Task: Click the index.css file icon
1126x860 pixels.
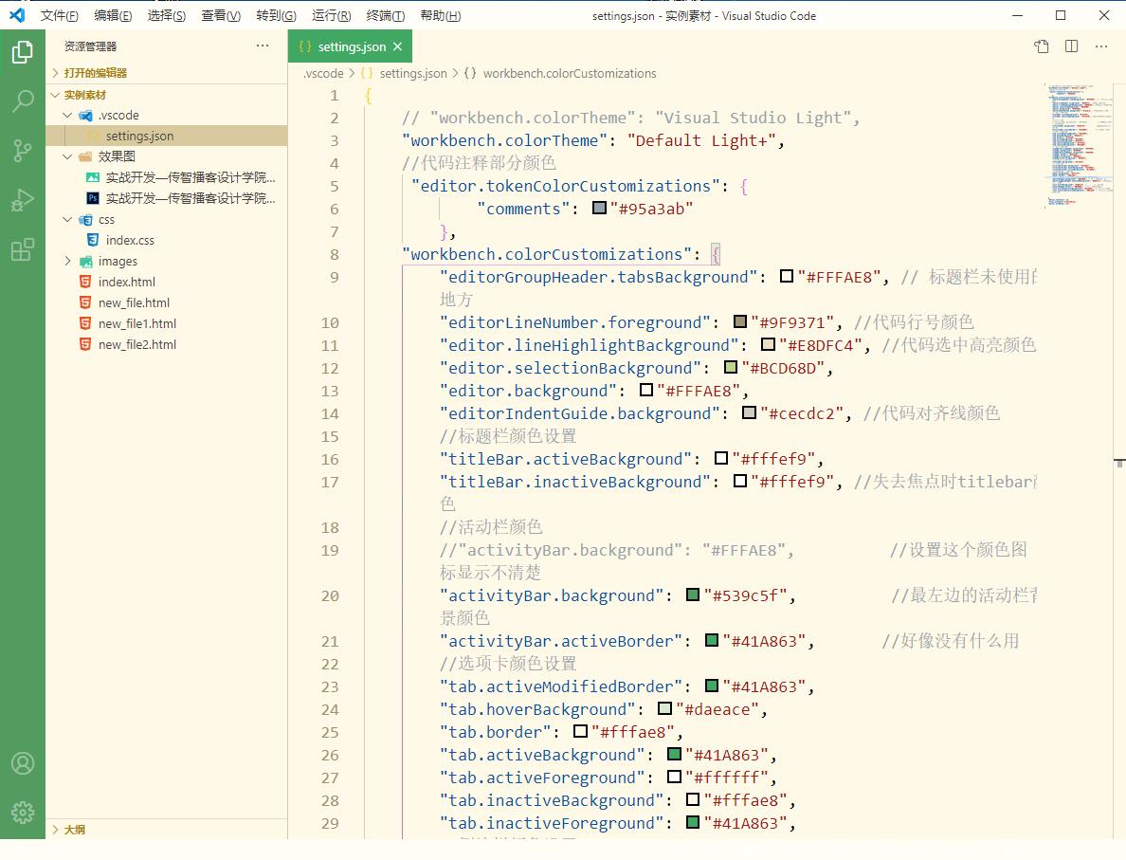Action: coord(93,240)
